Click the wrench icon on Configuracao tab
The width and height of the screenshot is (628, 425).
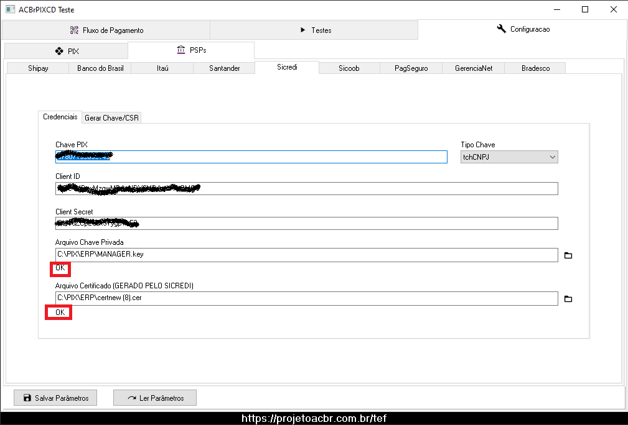click(x=501, y=29)
